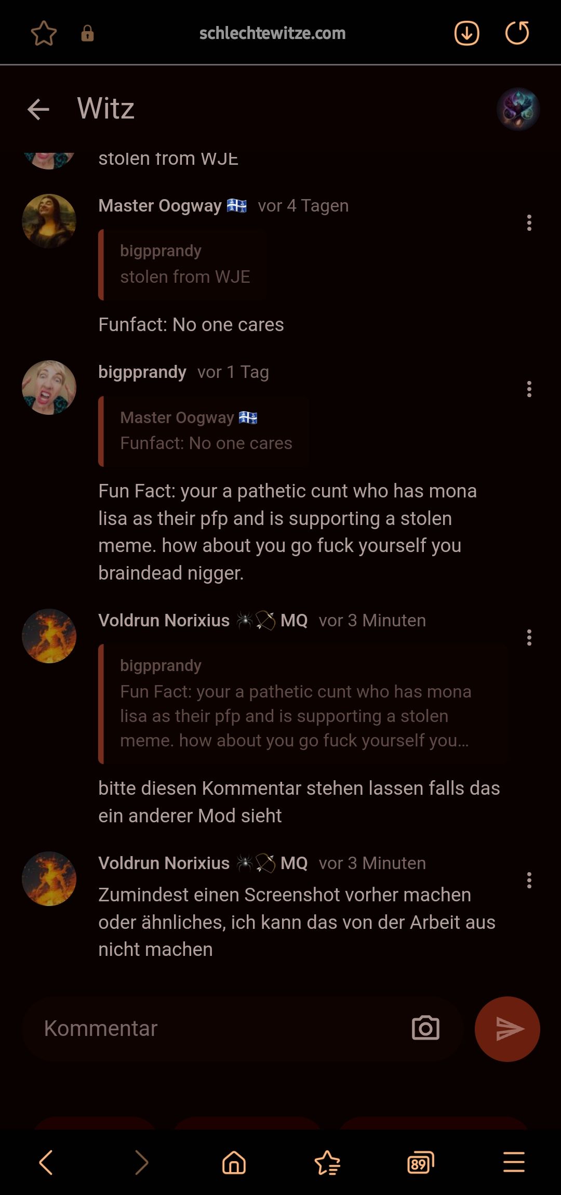The height and width of the screenshot is (1195, 561).
Task: Open options menu for bigpprandy's latest comment
Action: [x=529, y=389]
